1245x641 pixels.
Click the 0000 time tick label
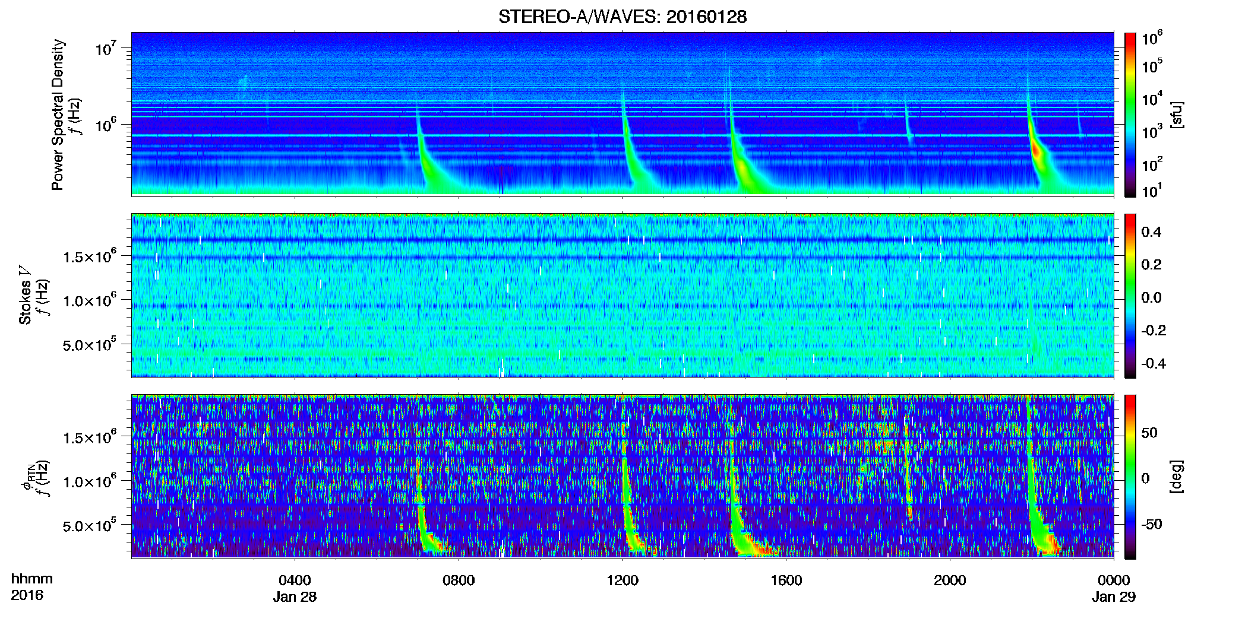[1114, 580]
